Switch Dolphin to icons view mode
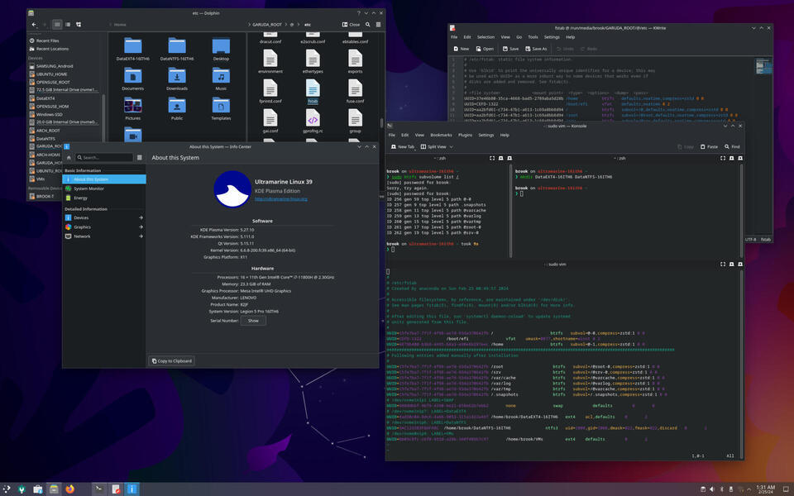Image resolution: width=794 pixels, height=496 pixels. pyautogui.click(x=57, y=24)
